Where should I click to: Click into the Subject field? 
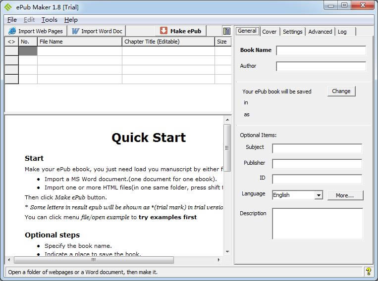[x=317, y=148]
